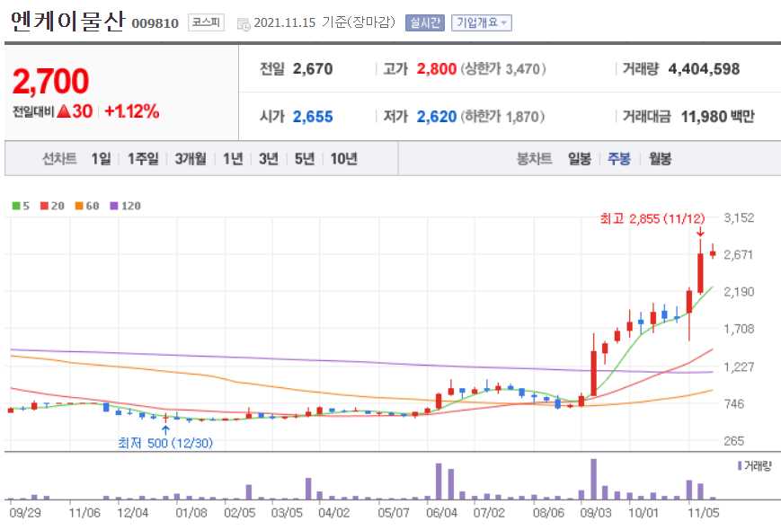Click the stock code 009810

155,23
